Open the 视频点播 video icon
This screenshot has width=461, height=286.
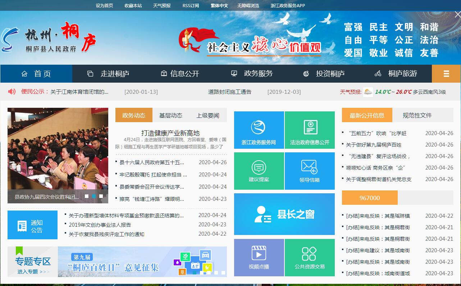coord(259,253)
